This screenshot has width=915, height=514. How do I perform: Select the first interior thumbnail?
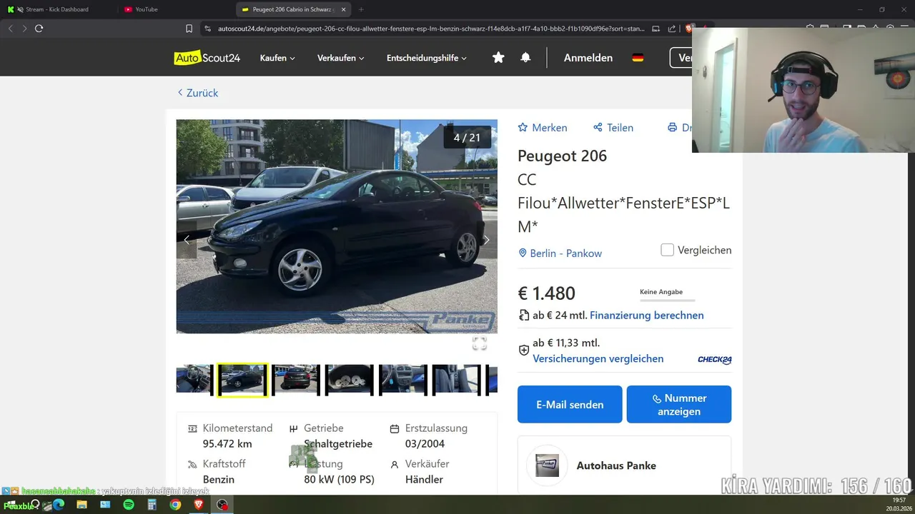(x=194, y=379)
